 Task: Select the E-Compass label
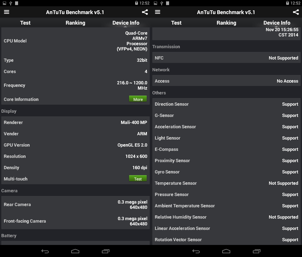tap(167, 149)
